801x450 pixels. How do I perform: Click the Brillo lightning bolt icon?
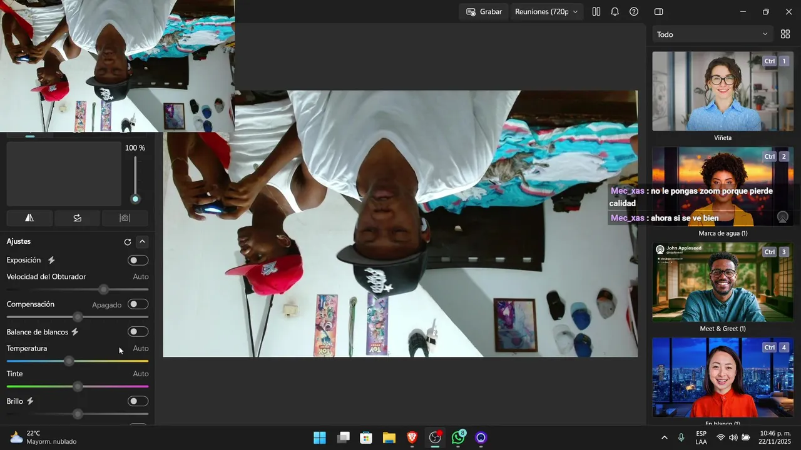tap(30, 401)
